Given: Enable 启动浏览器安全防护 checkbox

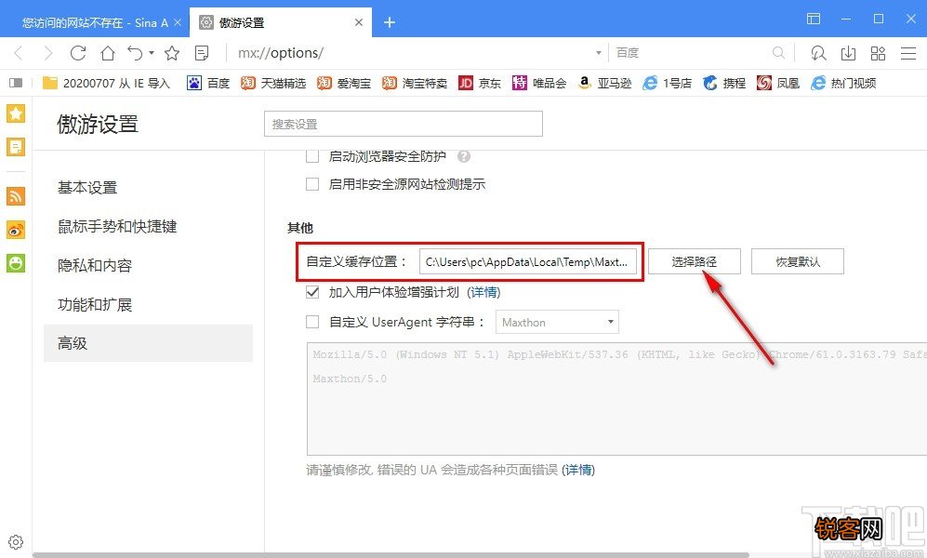Looking at the screenshot, I should pos(312,155).
